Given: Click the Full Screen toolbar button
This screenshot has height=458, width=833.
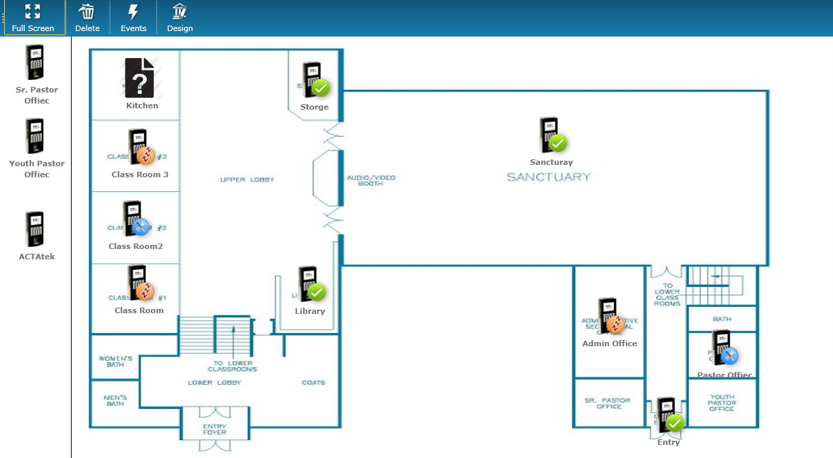Looking at the screenshot, I should coord(33,18).
